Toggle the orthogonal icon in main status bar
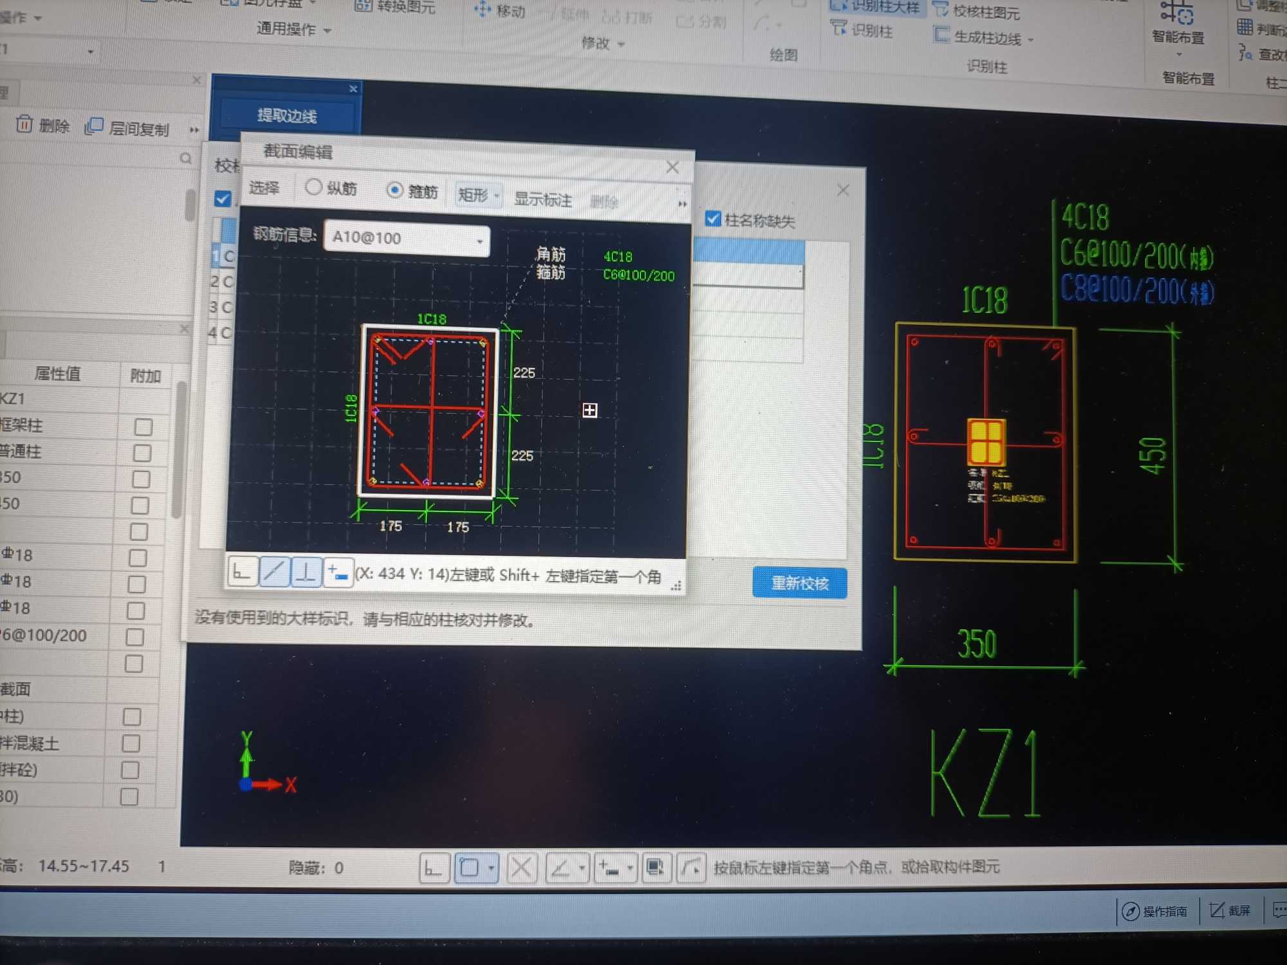The image size is (1287, 965). click(x=434, y=868)
